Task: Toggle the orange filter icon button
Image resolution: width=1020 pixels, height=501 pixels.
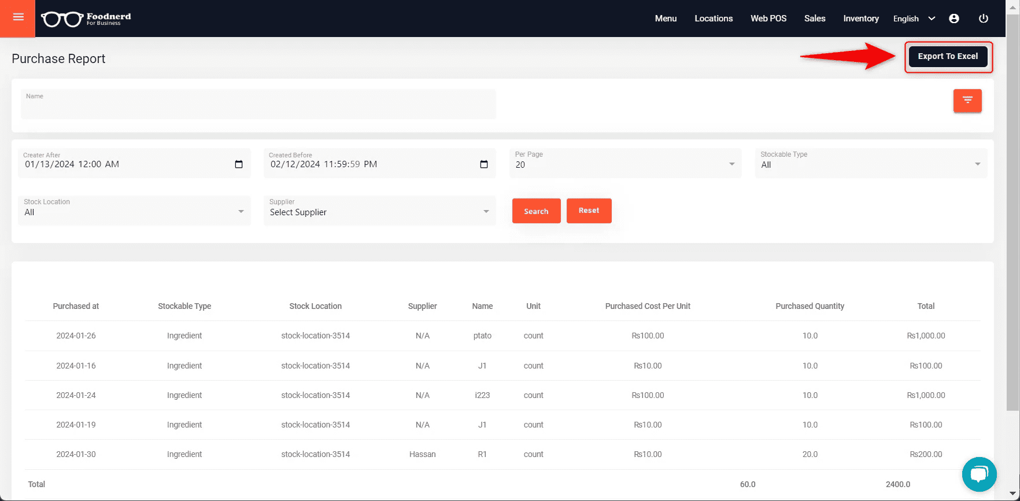Action: [x=967, y=101]
